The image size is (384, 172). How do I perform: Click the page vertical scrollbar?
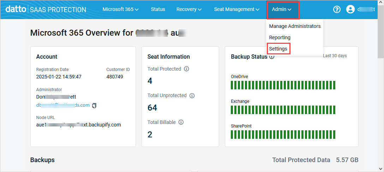(381, 32)
